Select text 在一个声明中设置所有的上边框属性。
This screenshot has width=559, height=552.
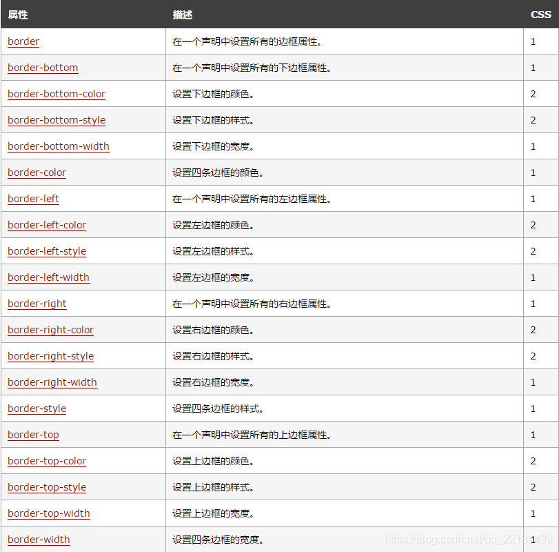(252, 435)
